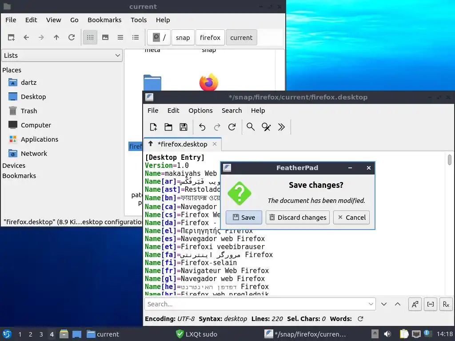Click Discard changes in the dialog
The width and height of the screenshot is (455, 341).
click(298, 218)
